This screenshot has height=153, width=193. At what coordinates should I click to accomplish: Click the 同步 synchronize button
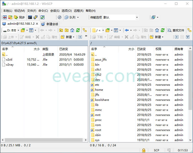(19, 17)
